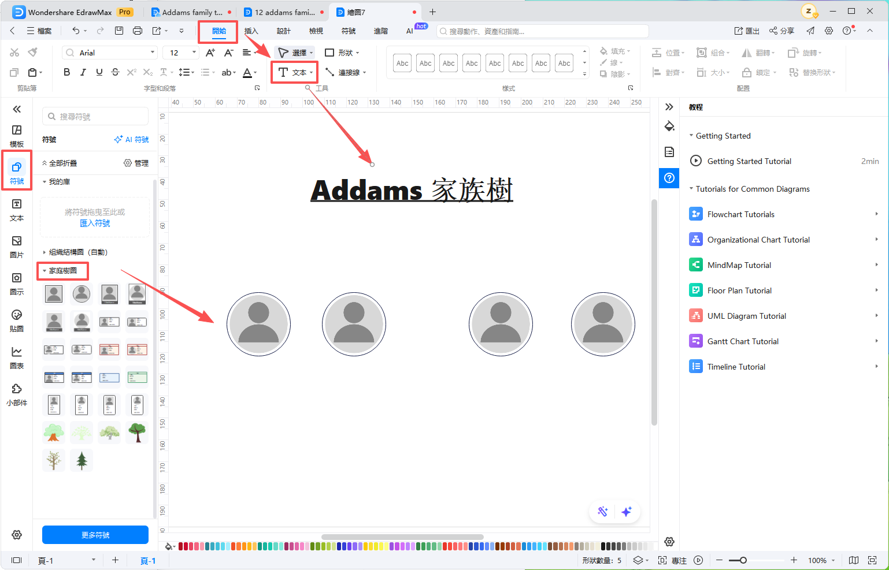This screenshot has height=570, width=889.
Task: Increase font size with A+ icon
Action: 210,53
